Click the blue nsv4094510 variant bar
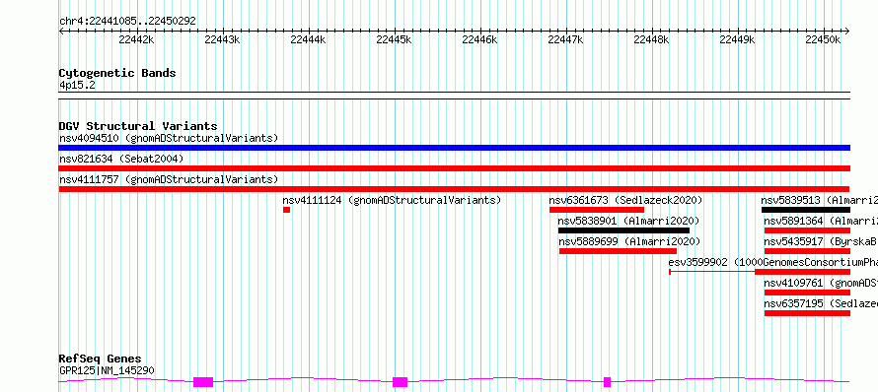Image resolution: width=878 pixels, height=392 pixels. coord(454,148)
